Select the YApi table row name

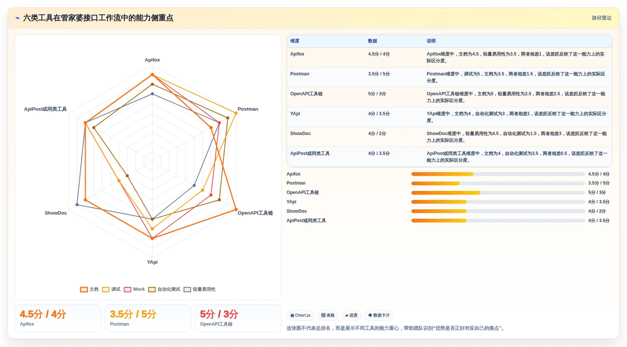click(295, 114)
